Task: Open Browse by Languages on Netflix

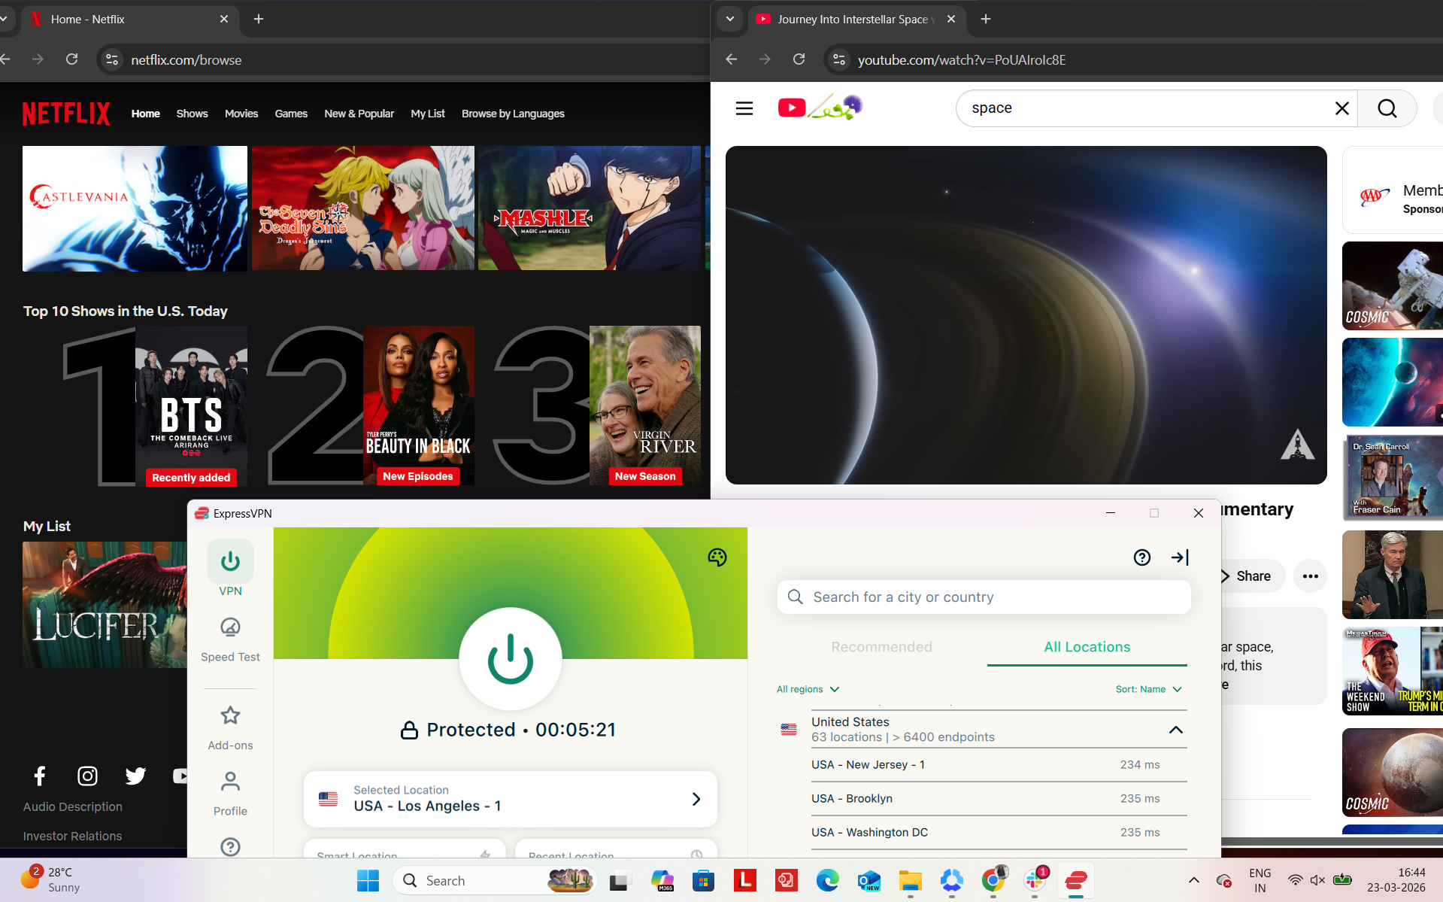Action: [513, 114]
